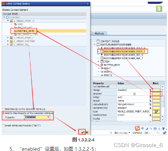The image size is (168, 151).
Task: Toggle Invert Attribute/Property NOT checkbox
Action: pyautogui.click(x=3, y=125)
